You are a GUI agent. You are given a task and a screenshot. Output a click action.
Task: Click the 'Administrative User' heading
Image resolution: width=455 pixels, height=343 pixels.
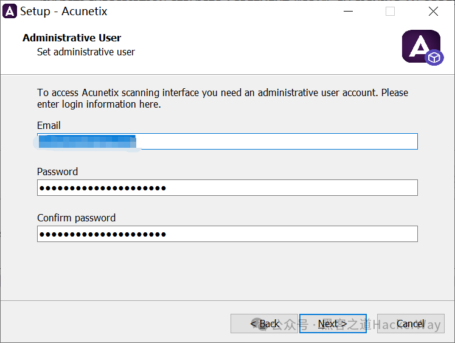point(72,38)
